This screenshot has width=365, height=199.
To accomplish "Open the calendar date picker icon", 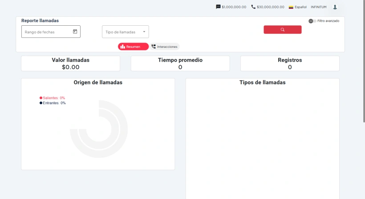I will point(75,31).
